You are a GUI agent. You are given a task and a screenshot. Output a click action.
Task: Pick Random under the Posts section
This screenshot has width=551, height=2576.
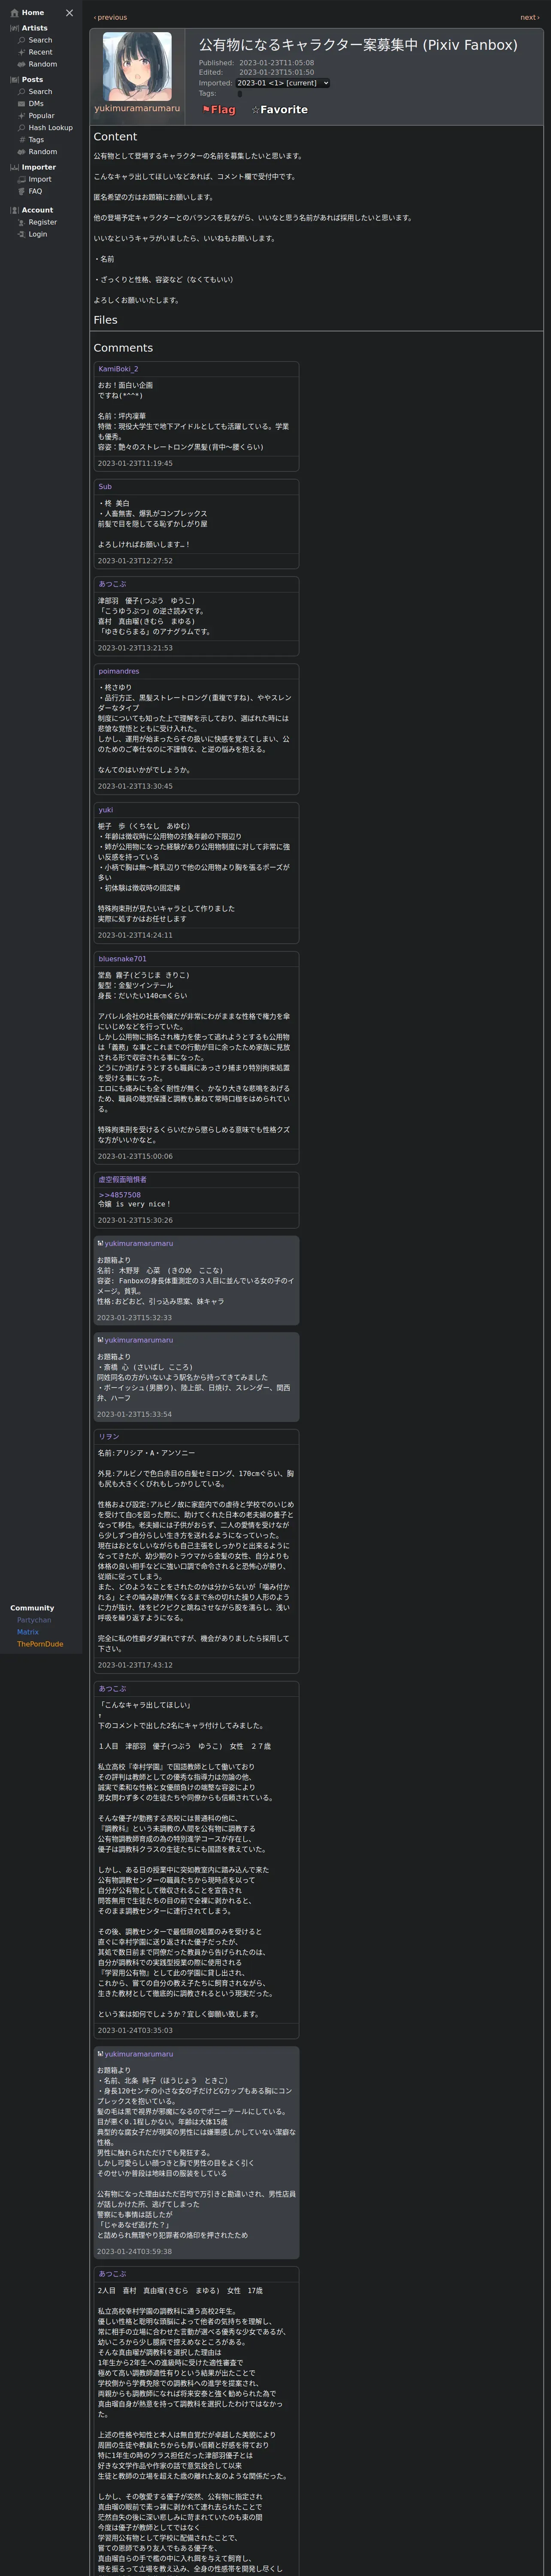[x=42, y=152]
